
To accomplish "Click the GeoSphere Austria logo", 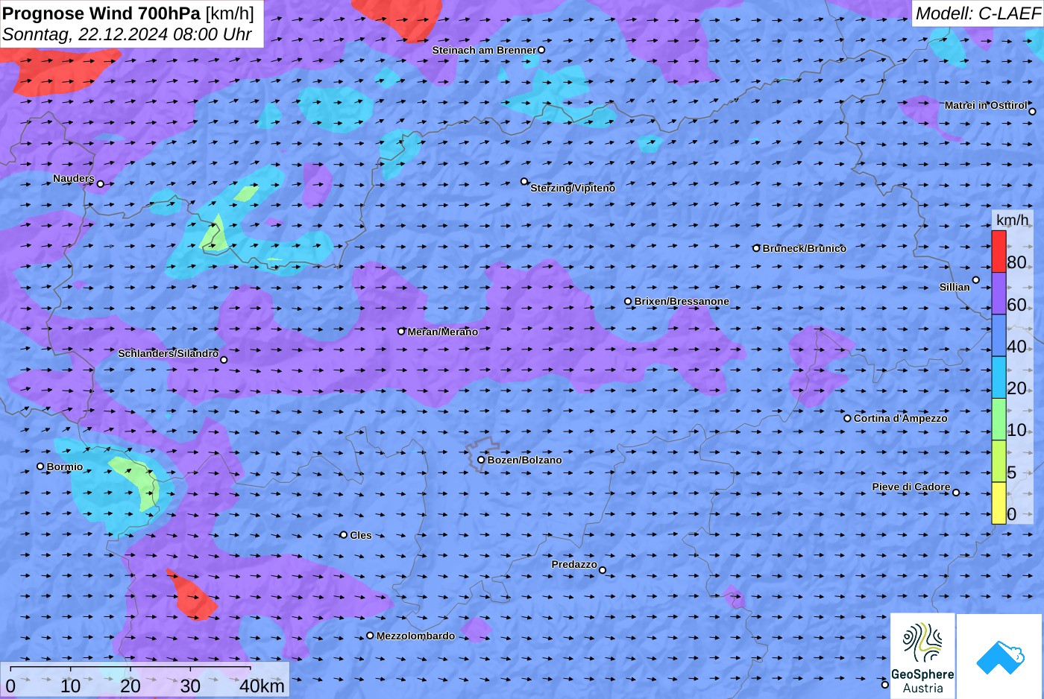I will pos(922,656).
